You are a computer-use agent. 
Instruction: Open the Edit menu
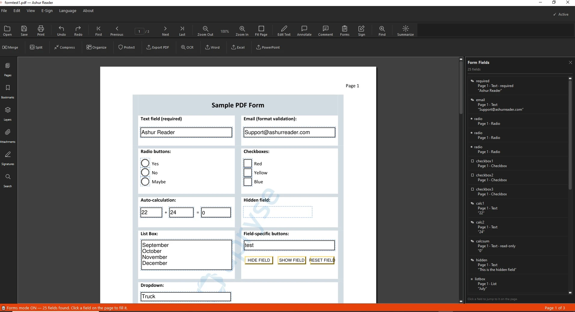click(17, 10)
